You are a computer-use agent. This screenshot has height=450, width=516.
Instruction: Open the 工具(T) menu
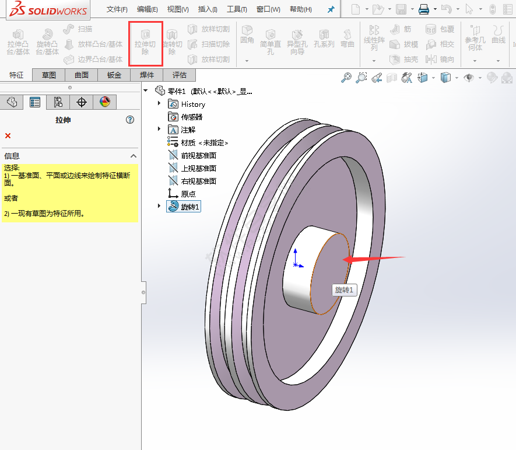pos(237,9)
